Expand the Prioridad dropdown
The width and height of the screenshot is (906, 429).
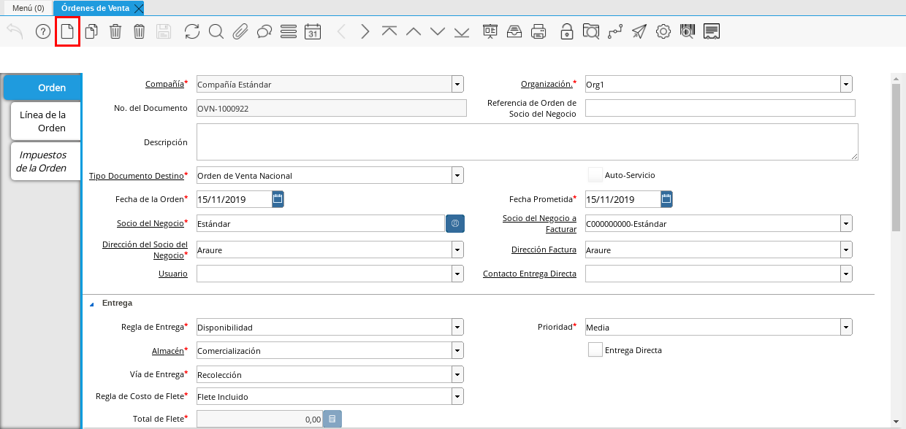[x=846, y=328]
